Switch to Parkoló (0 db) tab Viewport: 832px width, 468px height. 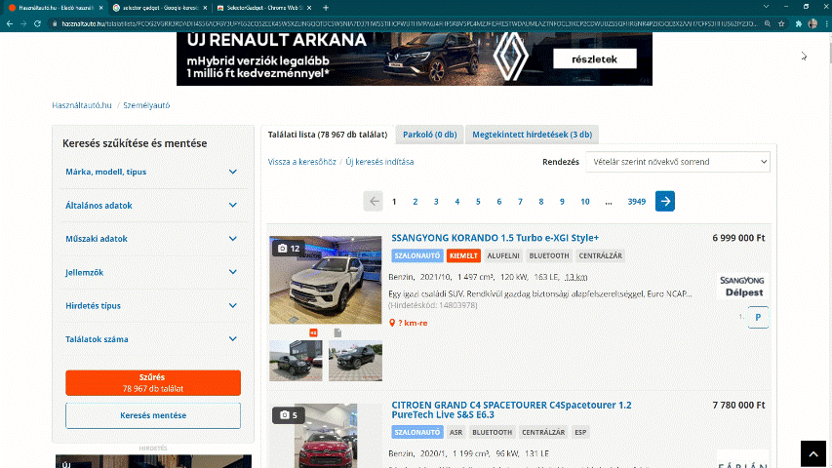430,135
